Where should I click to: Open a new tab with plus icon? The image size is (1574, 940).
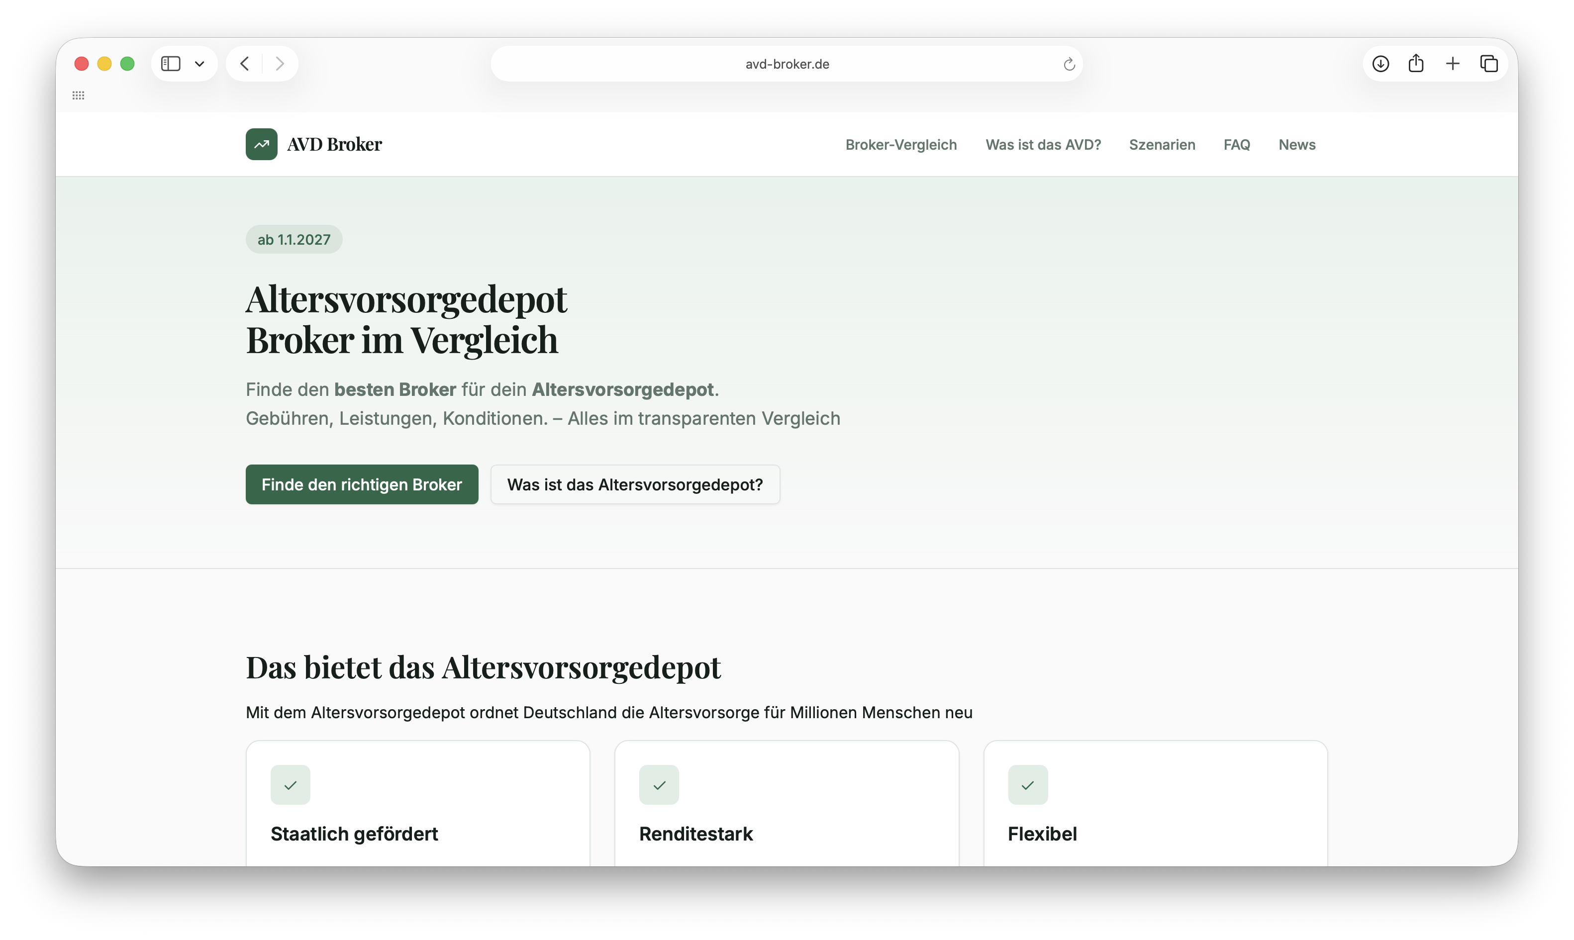pos(1453,64)
